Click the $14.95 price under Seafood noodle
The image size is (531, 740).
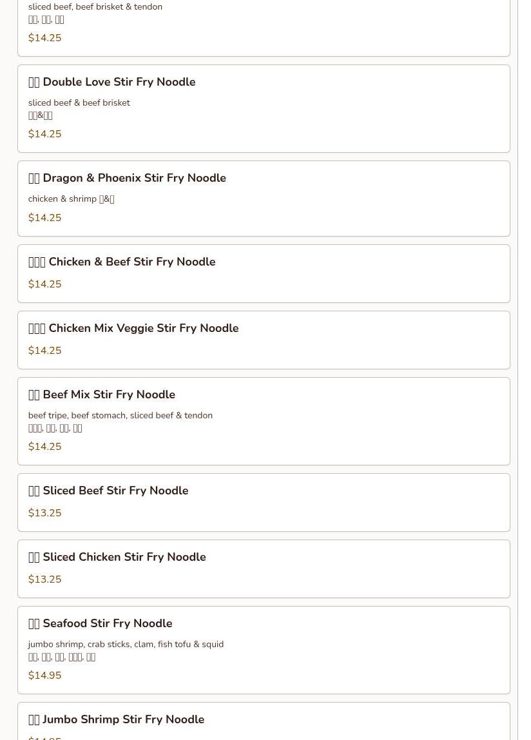point(44,676)
